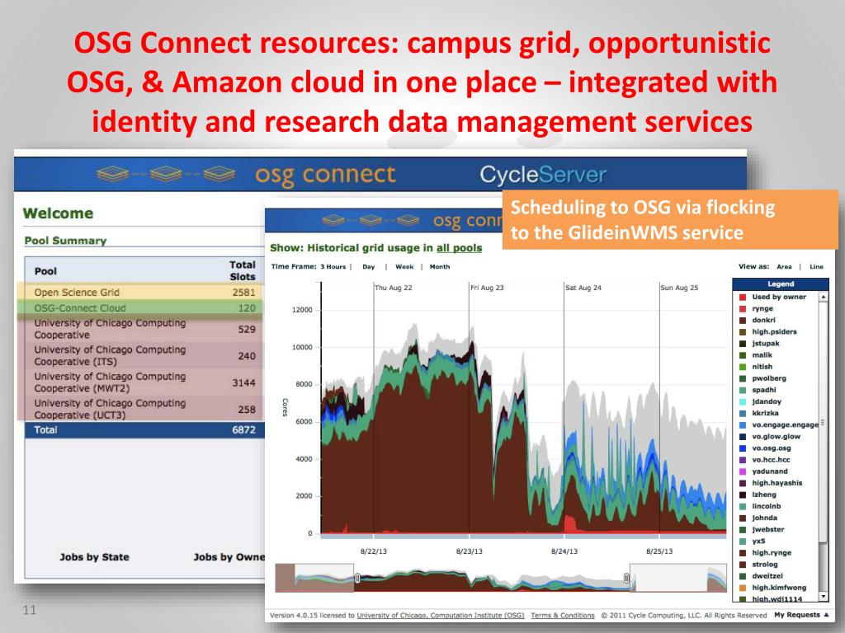Click the Total row value 6872
The height and width of the screenshot is (633, 845).
pos(243,430)
